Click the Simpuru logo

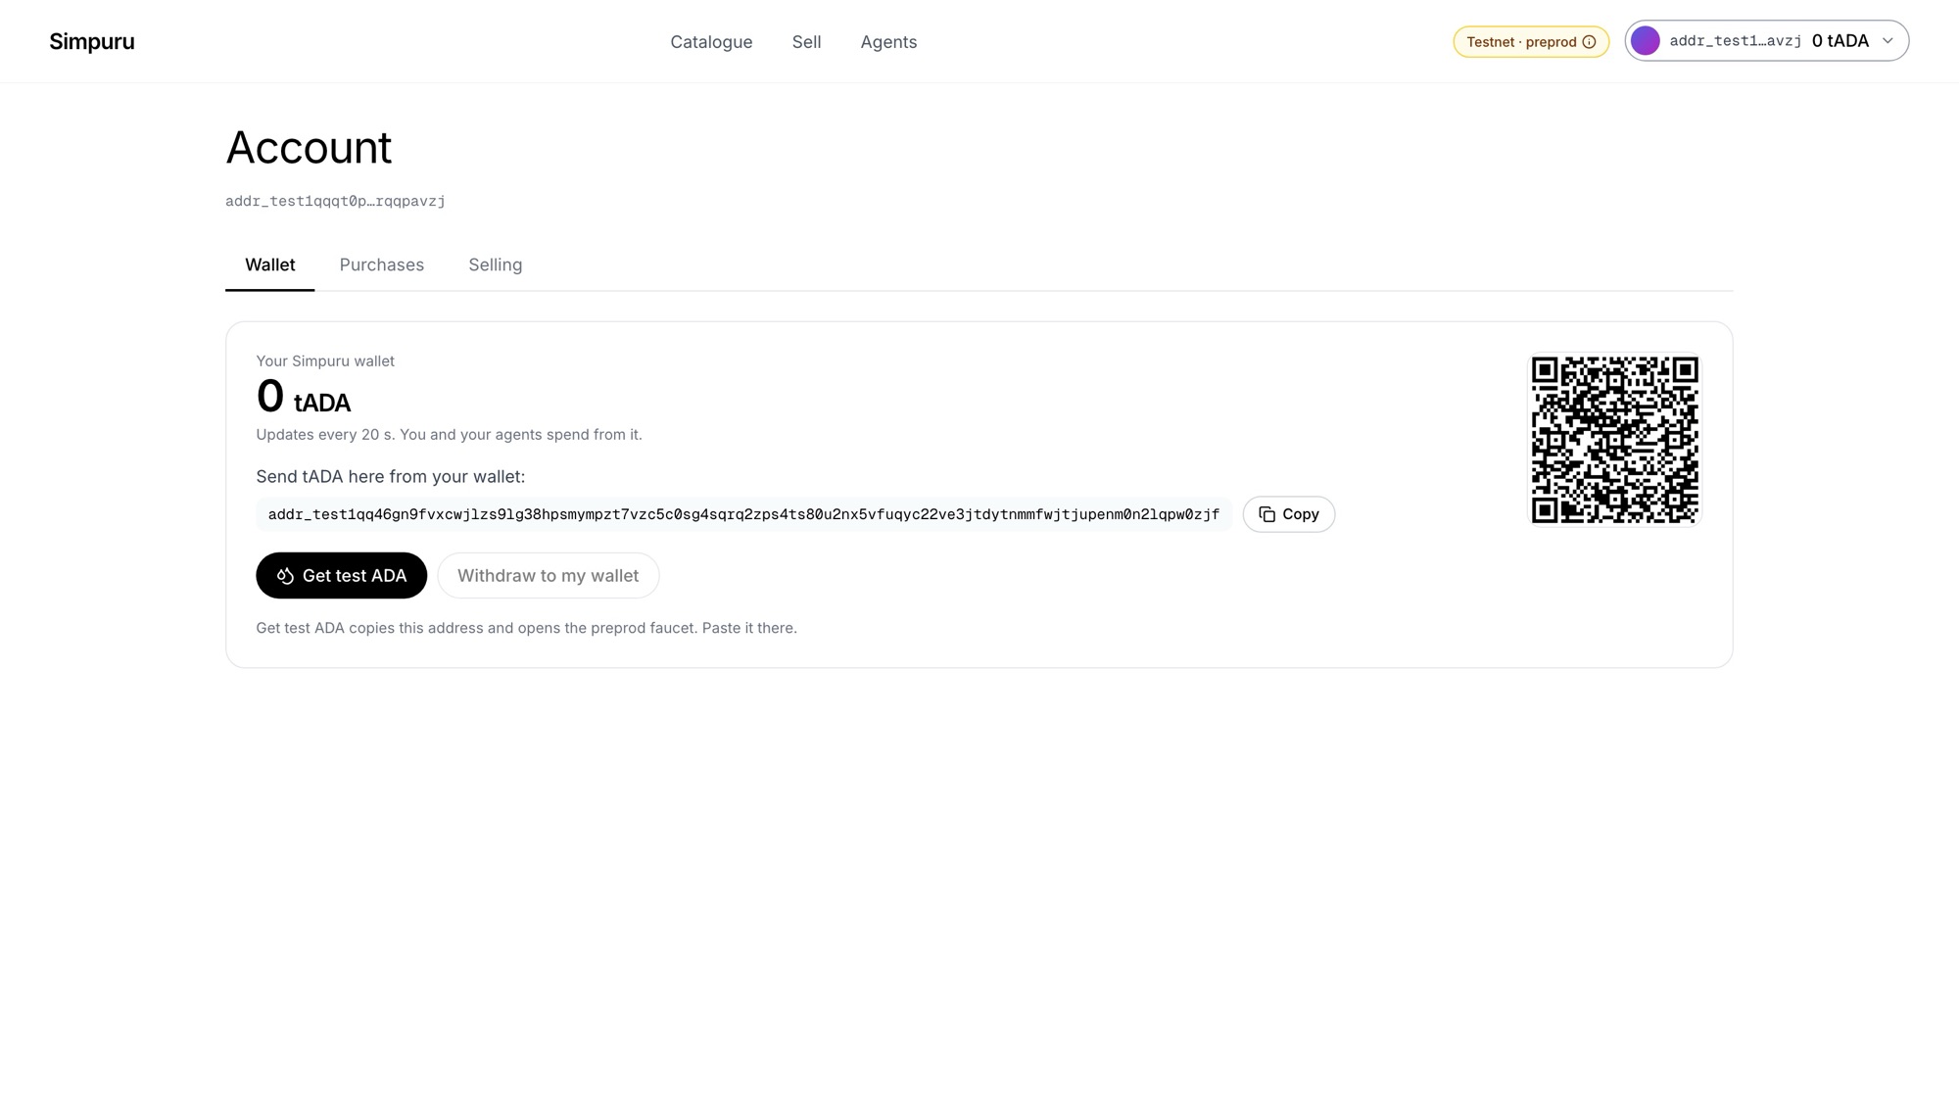tap(92, 41)
